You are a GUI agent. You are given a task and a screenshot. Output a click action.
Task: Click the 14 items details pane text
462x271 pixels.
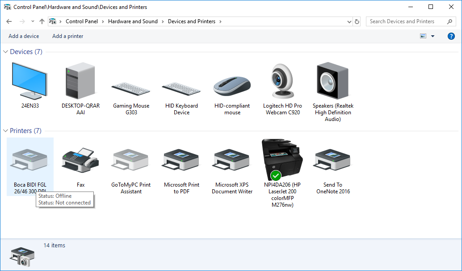[54, 245]
